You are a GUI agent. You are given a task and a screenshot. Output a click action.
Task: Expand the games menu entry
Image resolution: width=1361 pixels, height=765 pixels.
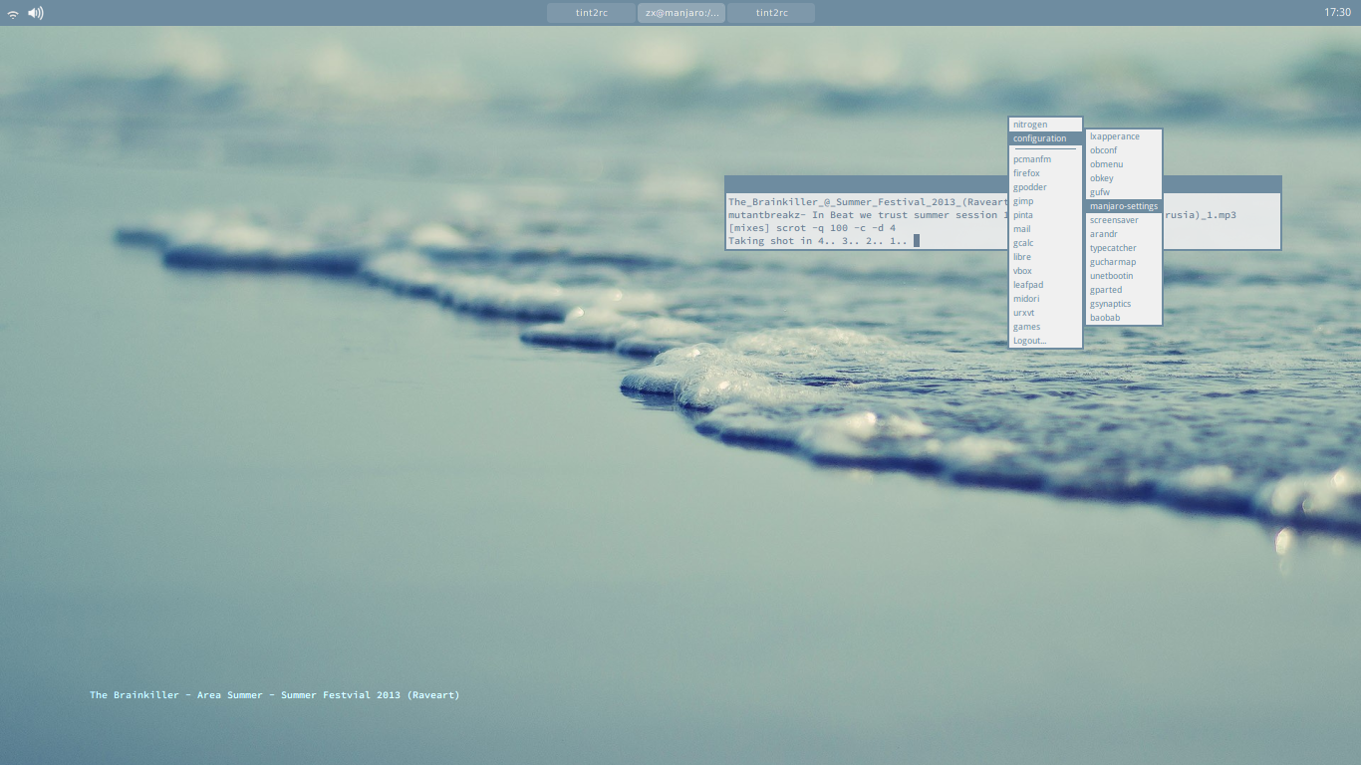coord(1045,327)
